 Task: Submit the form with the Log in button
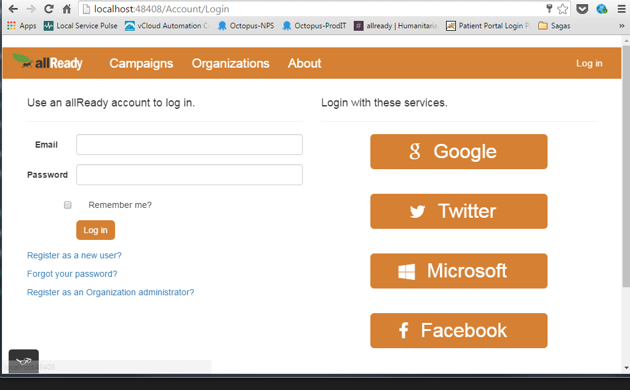95,230
